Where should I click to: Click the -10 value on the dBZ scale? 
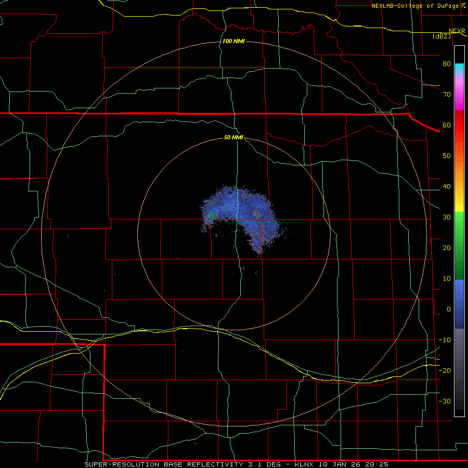click(x=445, y=340)
